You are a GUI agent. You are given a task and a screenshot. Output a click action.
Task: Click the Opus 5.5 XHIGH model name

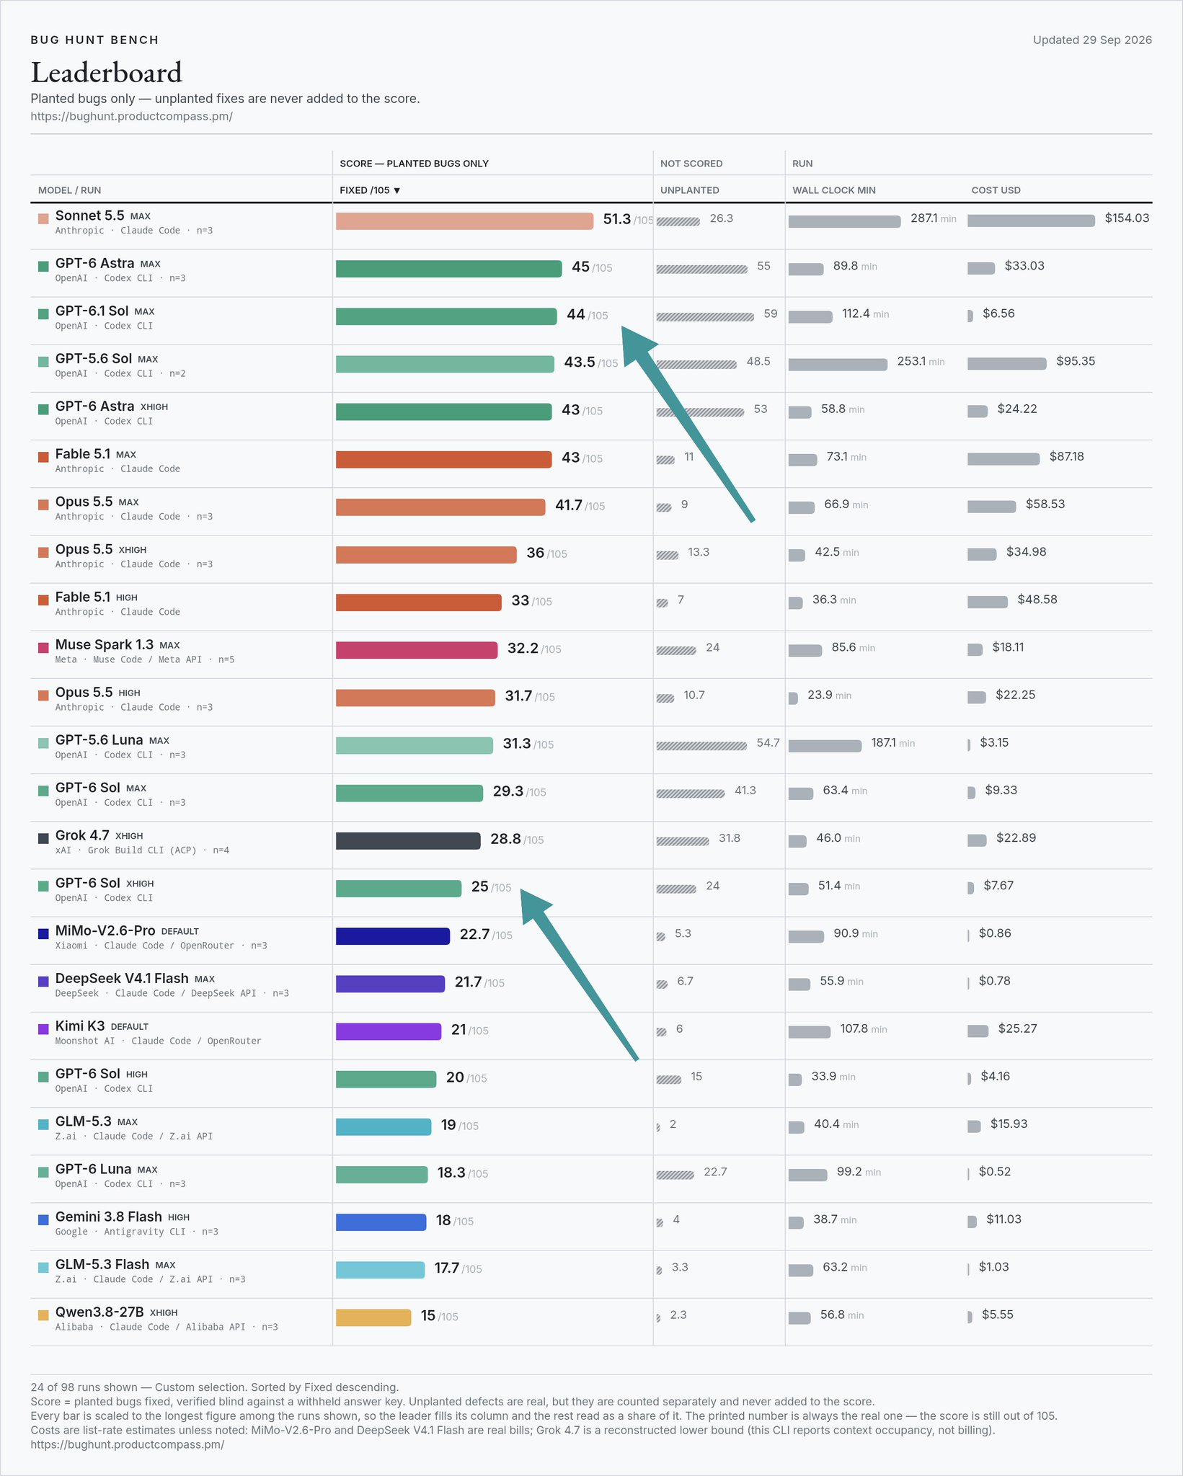click(84, 549)
